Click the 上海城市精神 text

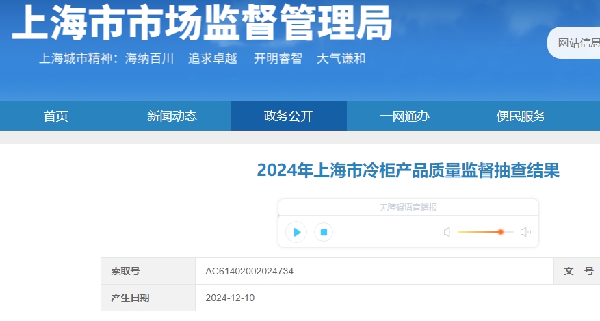(76, 59)
